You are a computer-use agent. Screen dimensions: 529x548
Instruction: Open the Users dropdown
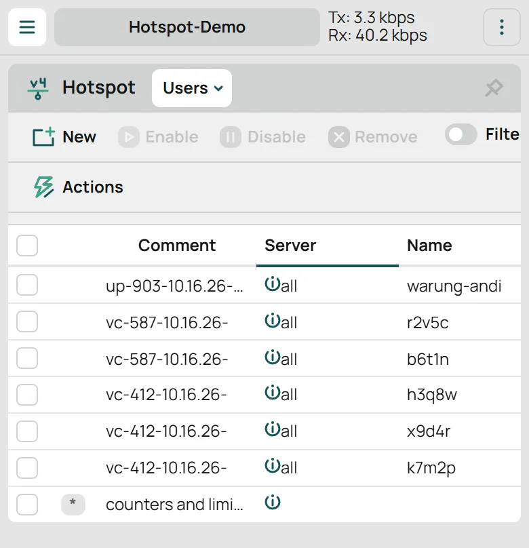tap(192, 88)
